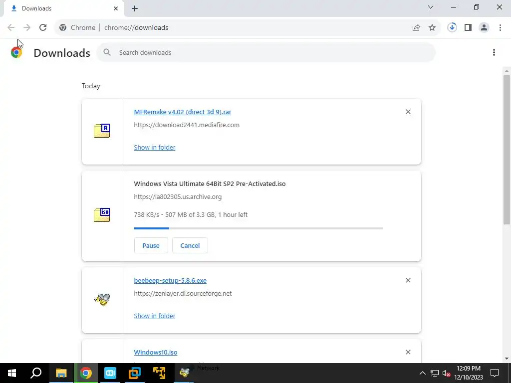Viewport: 511px width, 383px height.
Task: Open the Chrome profile avatar
Action: coord(484,28)
